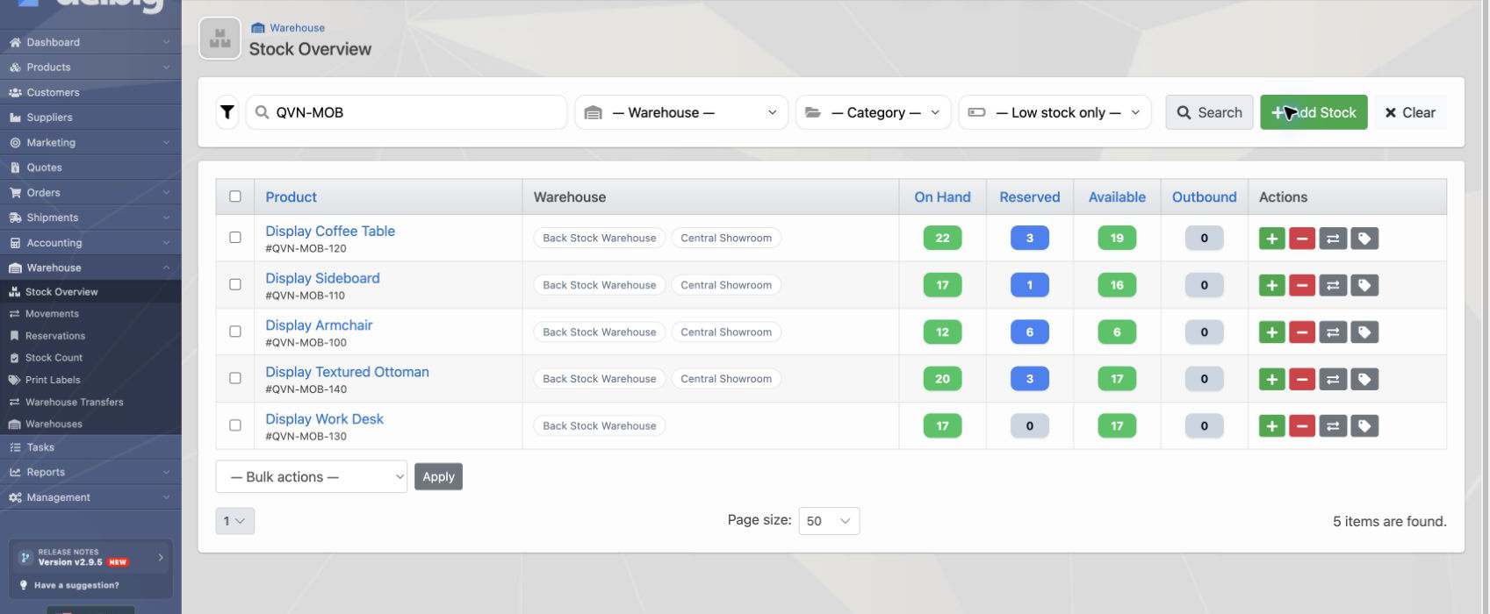Open the Display Armchair product link

[x=319, y=325]
